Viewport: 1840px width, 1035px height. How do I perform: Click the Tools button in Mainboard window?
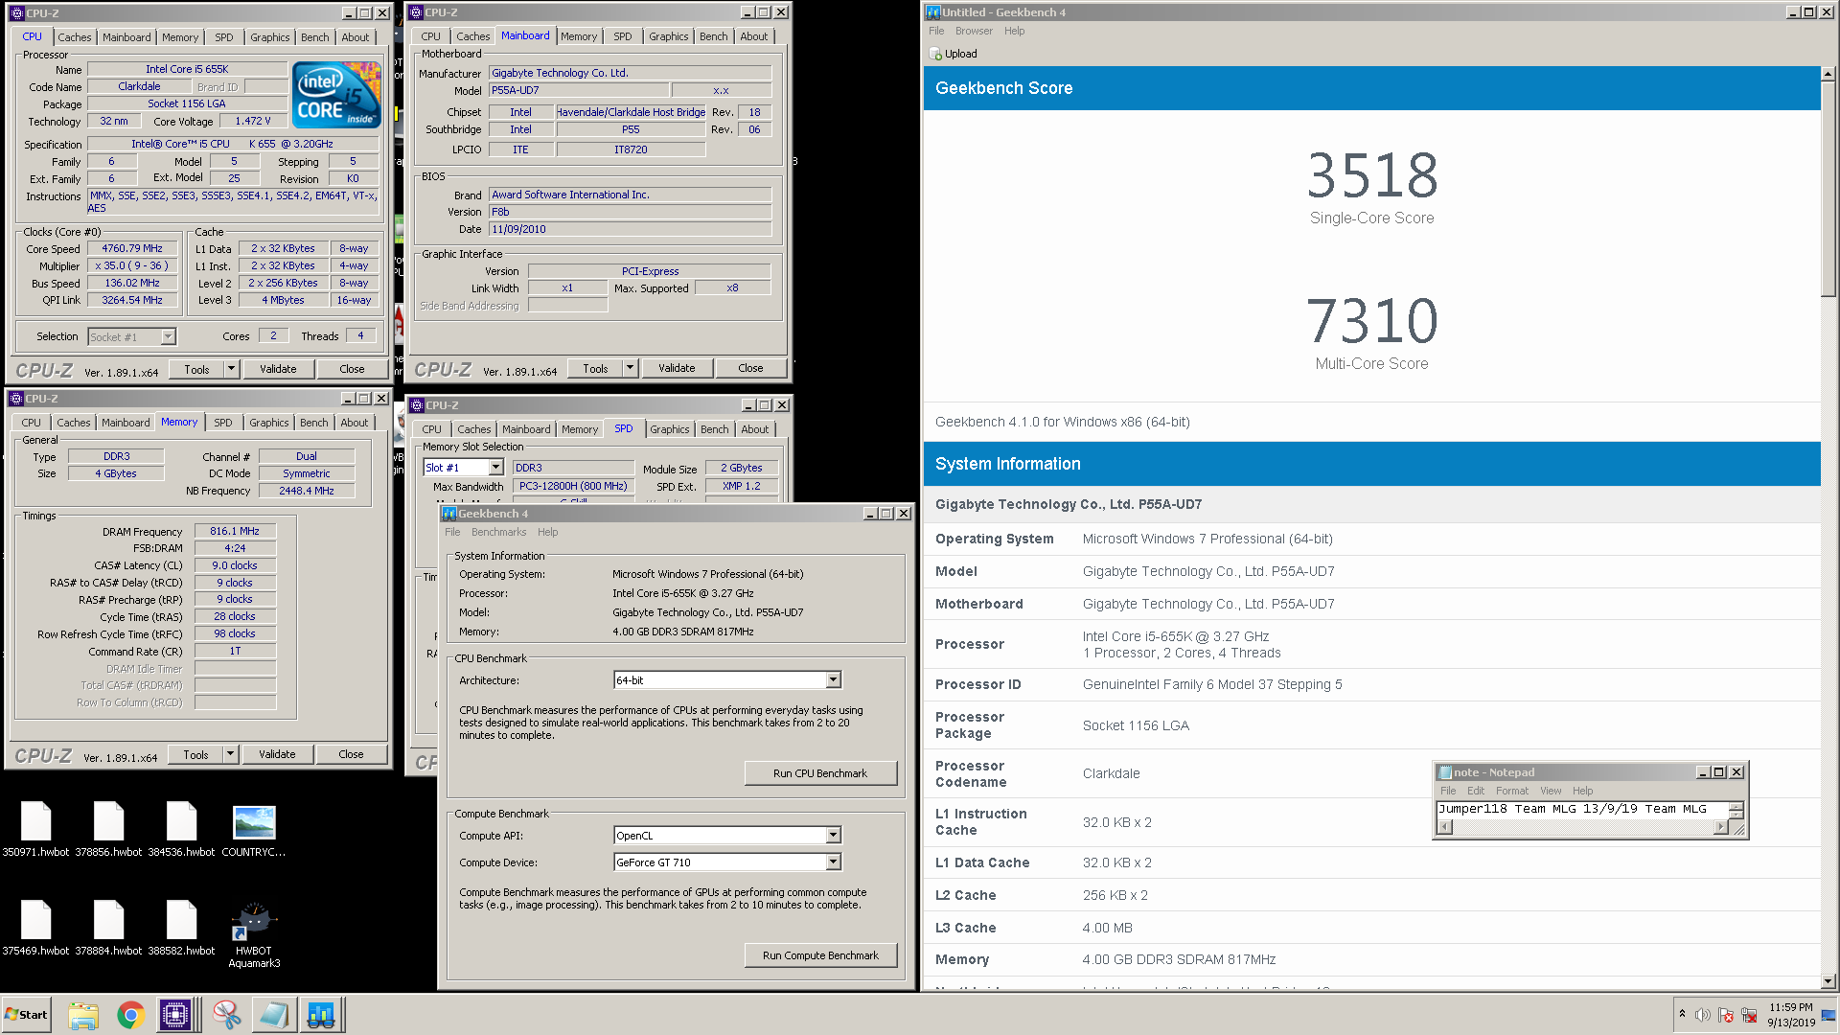pyautogui.click(x=595, y=368)
